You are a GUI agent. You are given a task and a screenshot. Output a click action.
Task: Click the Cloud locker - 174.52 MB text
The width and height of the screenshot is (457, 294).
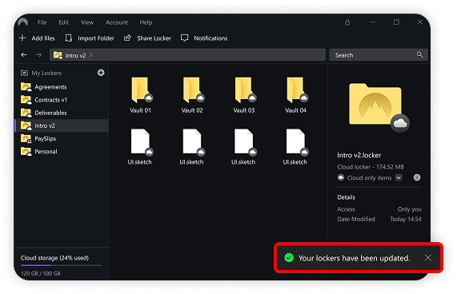[x=371, y=167]
